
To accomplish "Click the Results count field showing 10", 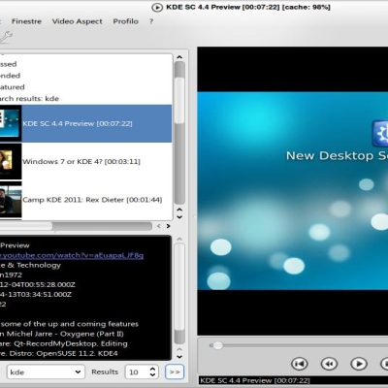I will click(x=138, y=372).
